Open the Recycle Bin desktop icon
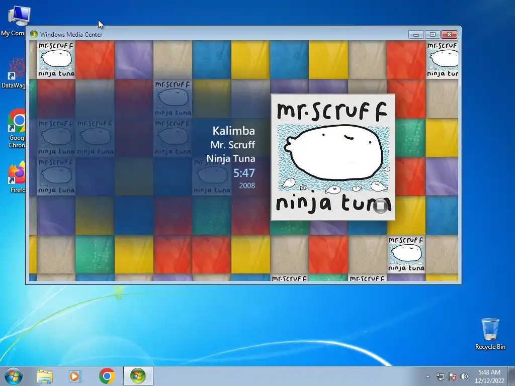Viewport: 515px width, 386px height. point(490,334)
